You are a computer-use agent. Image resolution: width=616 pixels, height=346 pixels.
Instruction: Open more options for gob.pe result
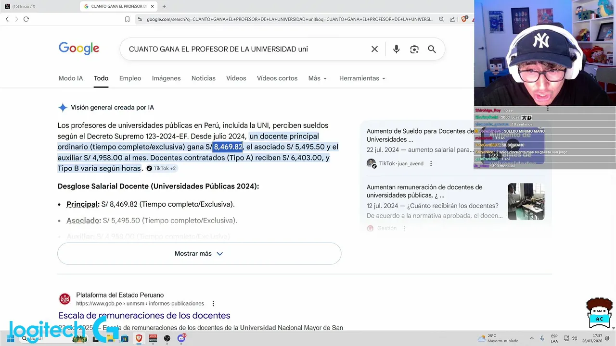pos(213,304)
